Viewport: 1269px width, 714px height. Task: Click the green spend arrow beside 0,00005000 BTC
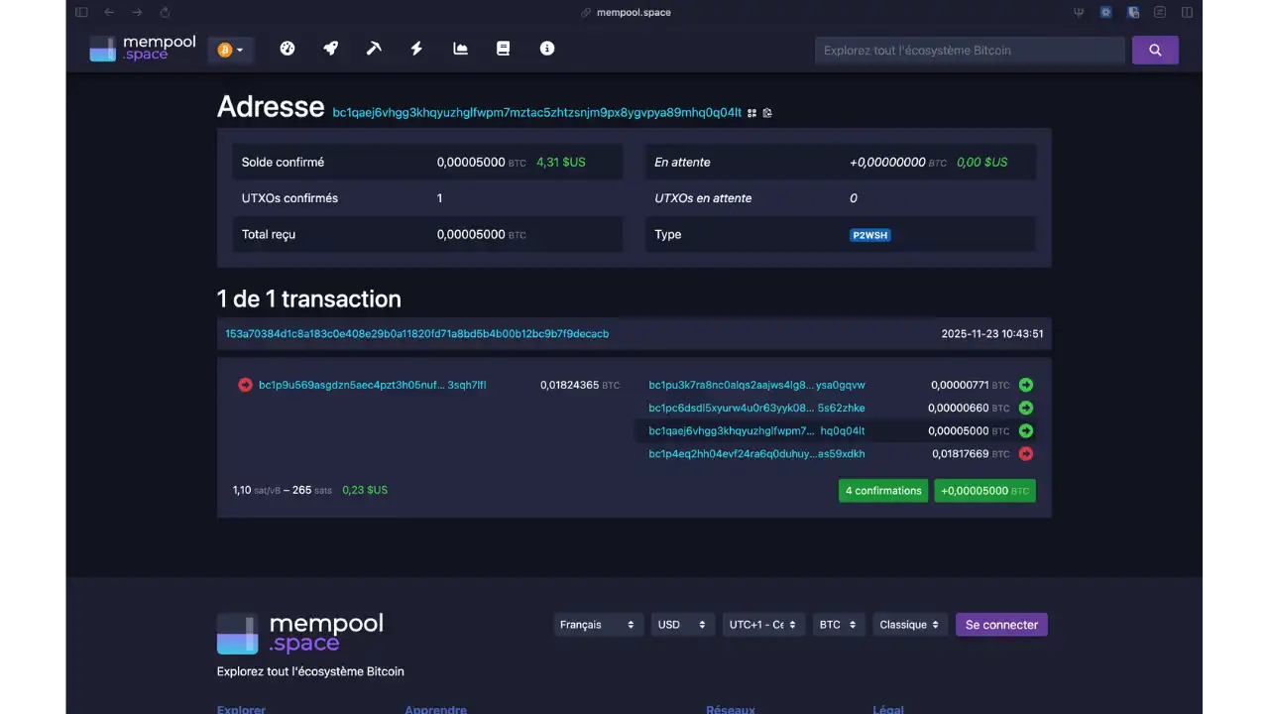click(x=1026, y=431)
